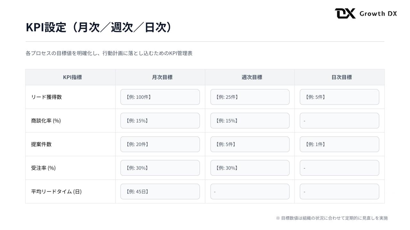Viewport: 410px width, 230px height.
Task: Click the daily 受注率 empty field
Action: tap(339, 168)
